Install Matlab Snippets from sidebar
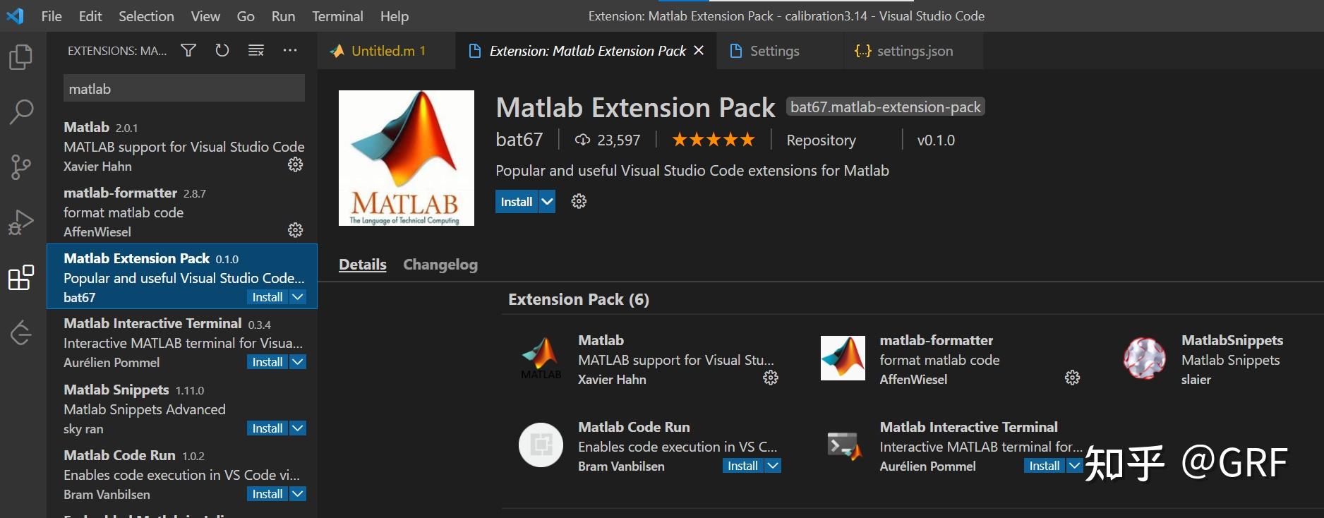 pyautogui.click(x=267, y=428)
